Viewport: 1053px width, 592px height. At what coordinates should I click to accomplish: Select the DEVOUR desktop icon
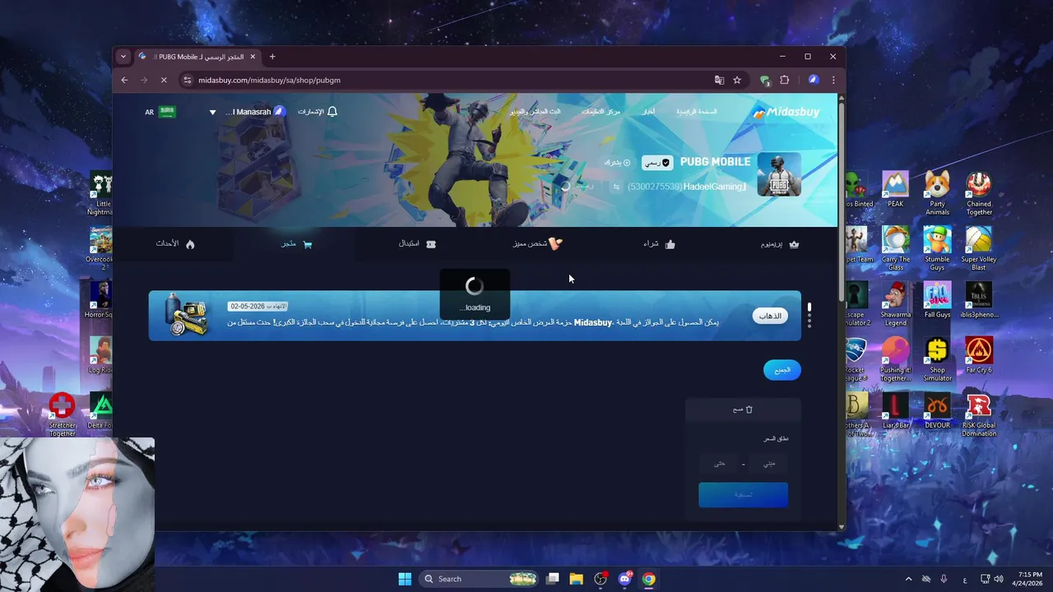pyautogui.click(x=937, y=410)
